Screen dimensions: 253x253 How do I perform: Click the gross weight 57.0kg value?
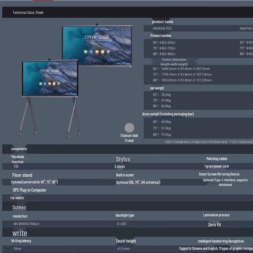pos(166,128)
